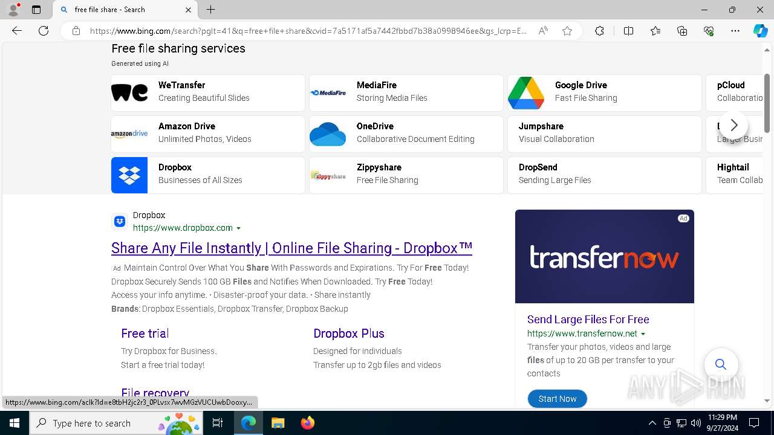Start read aloud in address bar
The width and height of the screenshot is (774, 435).
coord(543,31)
